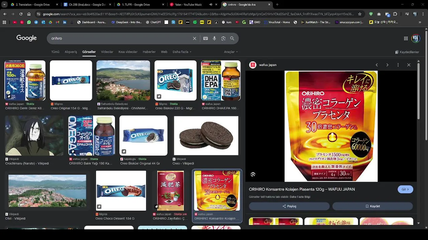Screen dimensions: 428x240
Task: Open the on-screen keyboard input tool
Action: pos(206,38)
